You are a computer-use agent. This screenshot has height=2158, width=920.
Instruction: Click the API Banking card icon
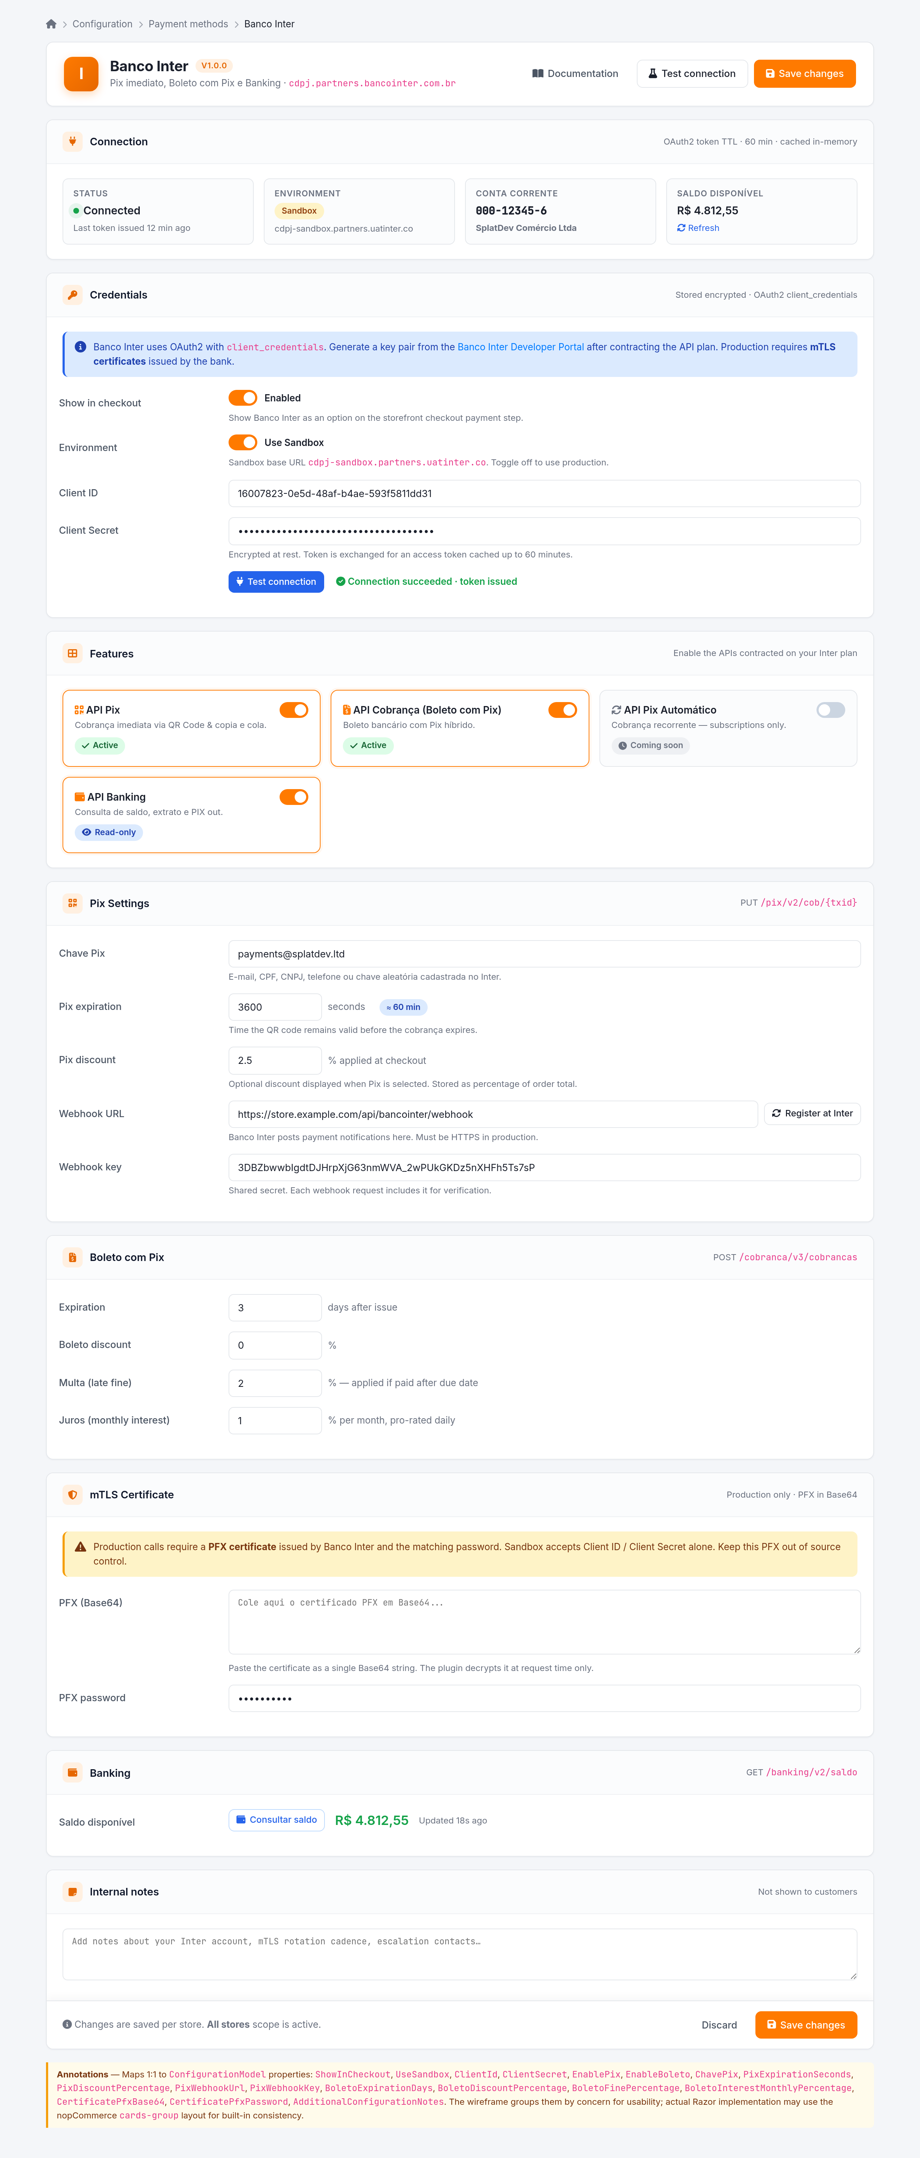[x=79, y=797]
